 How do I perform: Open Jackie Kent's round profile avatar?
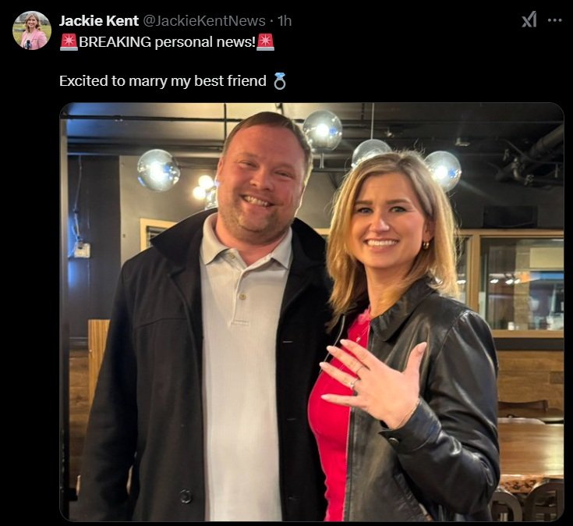(32, 30)
